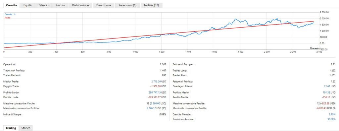This screenshot has height=131, width=339.
Task: Click the 'Media' chart legend label
Action: tap(8, 18)
